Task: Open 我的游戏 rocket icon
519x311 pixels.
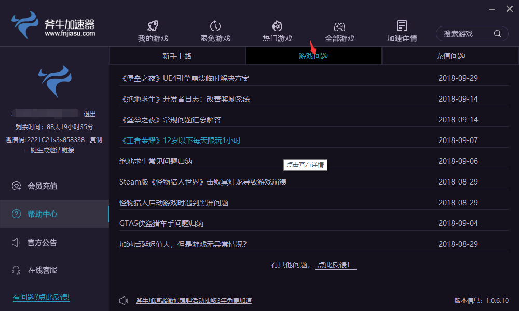Action: pos(153,26)
